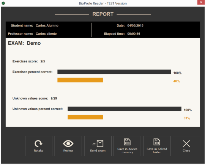Click the Close X button at bottom

point(186,146)
